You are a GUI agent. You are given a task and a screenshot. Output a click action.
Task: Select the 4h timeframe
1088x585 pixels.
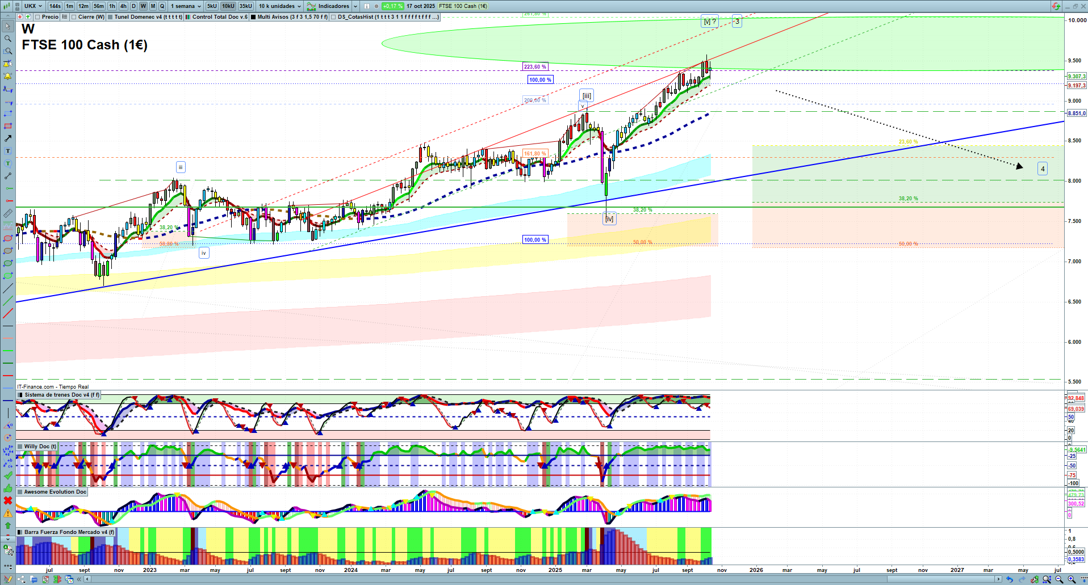(123, 6)
